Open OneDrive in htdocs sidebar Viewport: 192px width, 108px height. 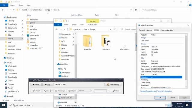tap(10, 58)
